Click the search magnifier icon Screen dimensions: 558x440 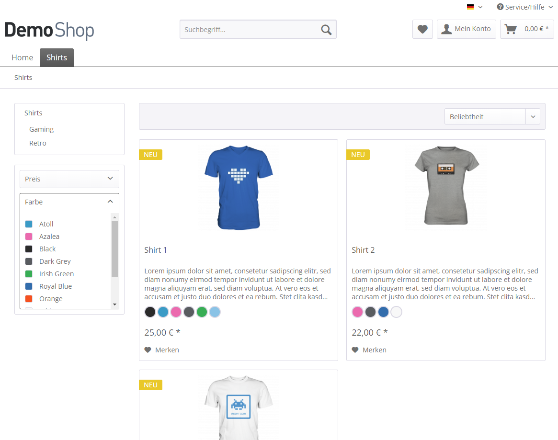[326, 30]
